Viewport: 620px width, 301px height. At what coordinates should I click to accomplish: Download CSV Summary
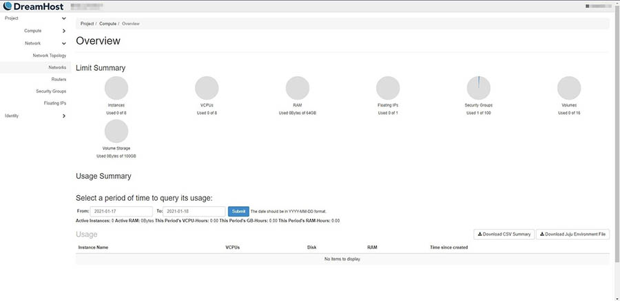click(504, 234)
